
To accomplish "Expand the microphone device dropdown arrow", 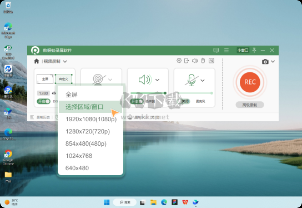I will (203, 81).
